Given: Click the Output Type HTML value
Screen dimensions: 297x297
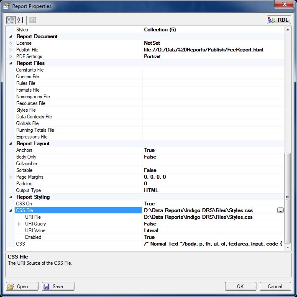Looking at the screenshot, I should click(x=151, y=190).
